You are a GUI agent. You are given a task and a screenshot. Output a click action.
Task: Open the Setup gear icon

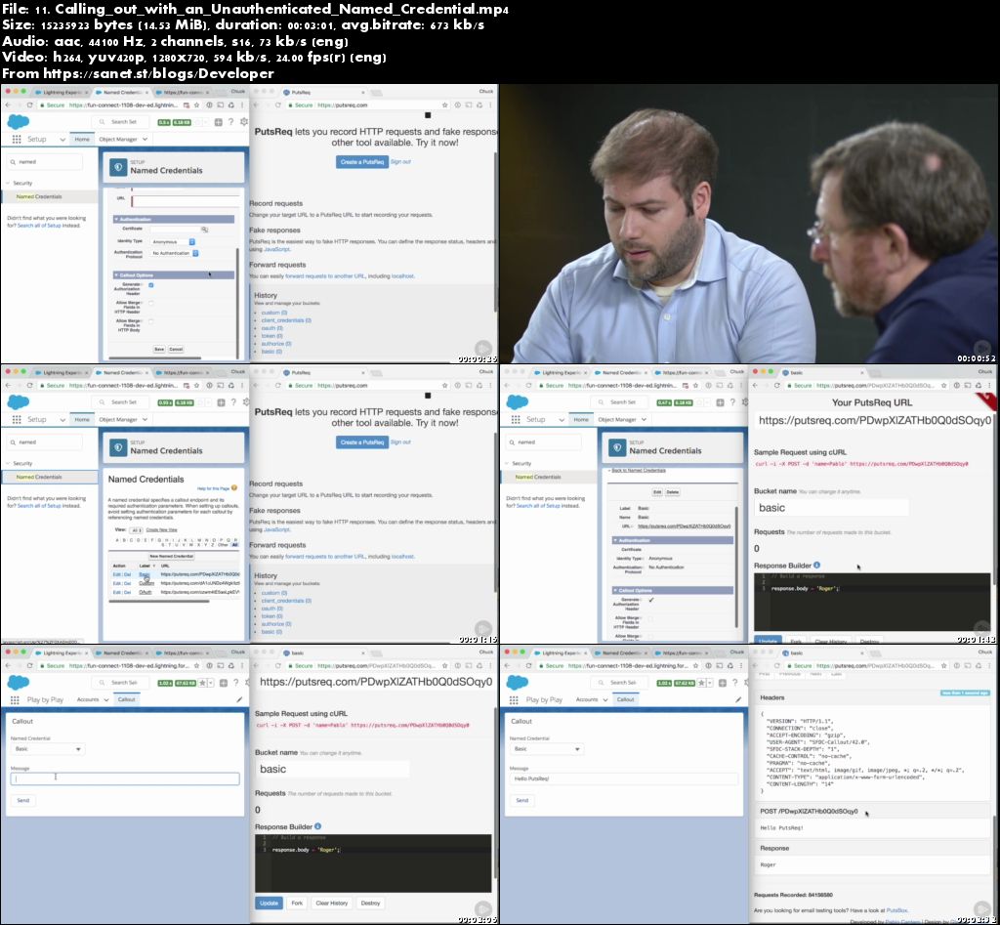(x=244, y=122)
